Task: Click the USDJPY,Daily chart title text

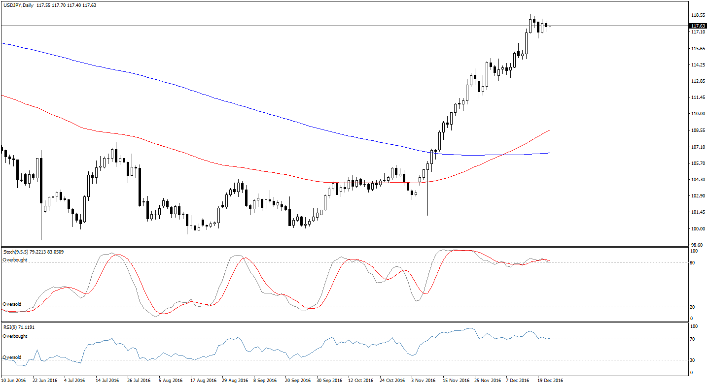Action: 19,4
